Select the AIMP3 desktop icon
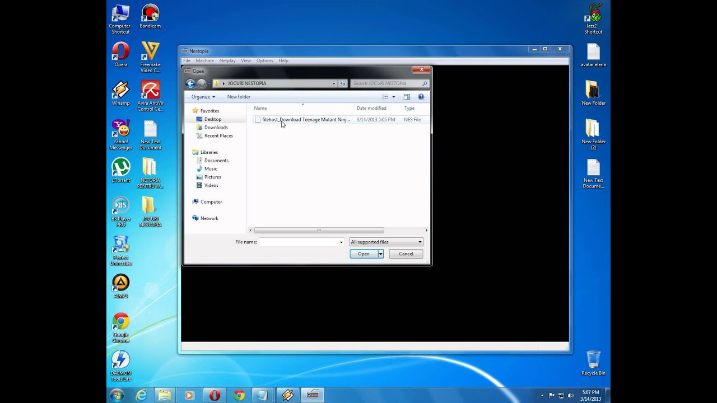The image size is (717, 403). pyautogui.click(x=121, y=287)
